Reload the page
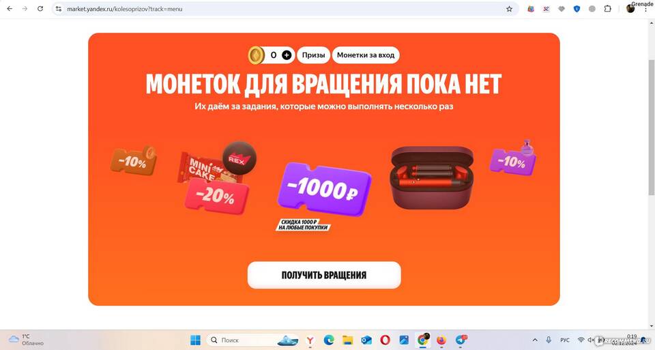 pyautogui.click(x=40, y=9)
